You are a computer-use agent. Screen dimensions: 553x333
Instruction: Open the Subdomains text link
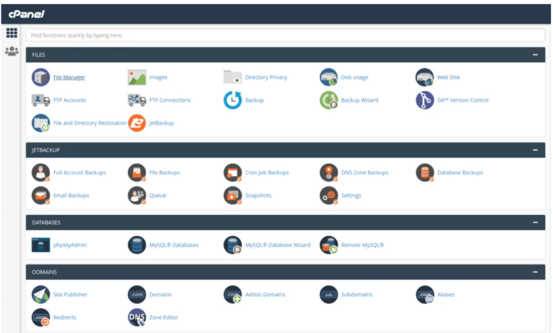[356, 295]
